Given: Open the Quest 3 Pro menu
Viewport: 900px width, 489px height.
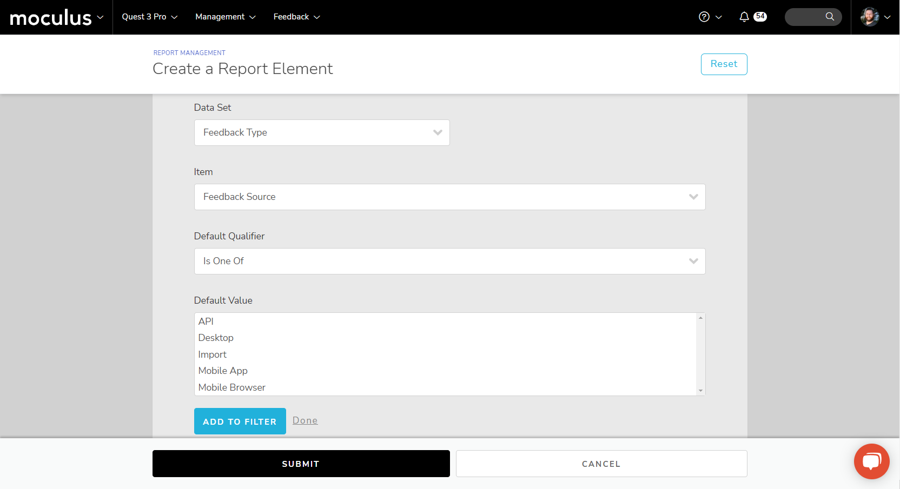Looking at the screenshot, I should tap(149, 17).
